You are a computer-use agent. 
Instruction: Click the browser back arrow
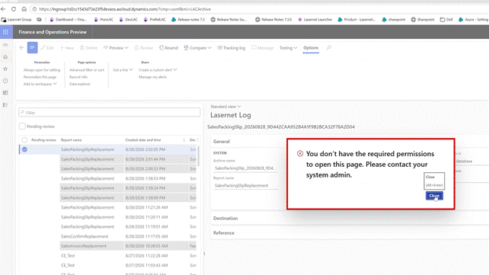[x=4, y=9]
